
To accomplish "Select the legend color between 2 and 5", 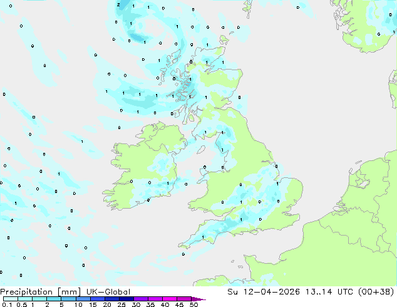I will [54, 299].
